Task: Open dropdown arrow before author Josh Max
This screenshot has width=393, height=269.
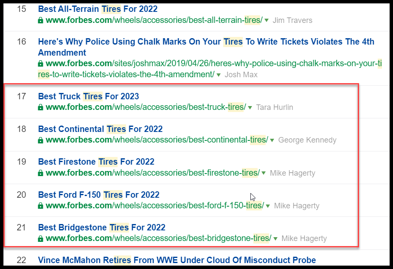Action: pos(219,75)
